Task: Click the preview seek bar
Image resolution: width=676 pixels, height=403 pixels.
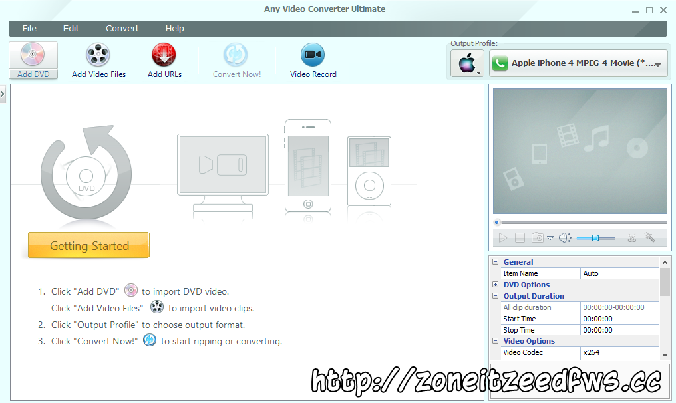Action: click(581, 222)
